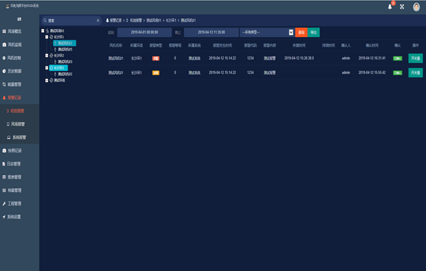Expand the 测试环线 tree node
The width and height of the screenshot is (426, 271).
point(47,80)
